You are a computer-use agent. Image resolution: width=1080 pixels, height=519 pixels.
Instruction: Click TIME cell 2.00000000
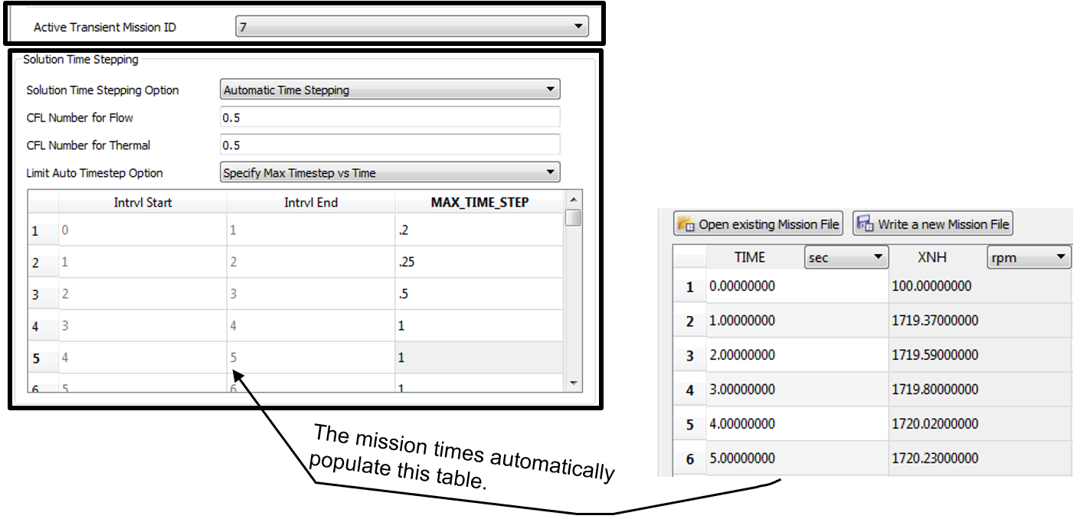[x=797, y=355]
